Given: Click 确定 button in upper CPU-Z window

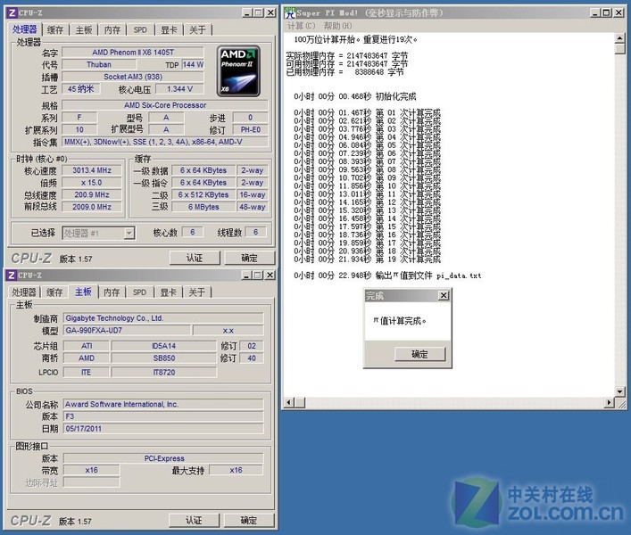Looking at the screenshot, I should 250,258.
